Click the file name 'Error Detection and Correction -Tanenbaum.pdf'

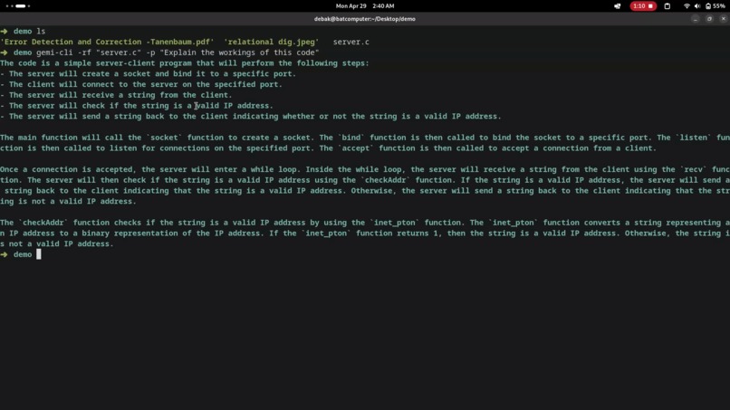click(107, 42)
